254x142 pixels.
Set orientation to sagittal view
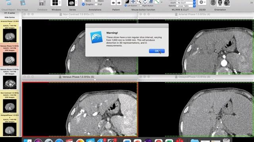(227, 3)
